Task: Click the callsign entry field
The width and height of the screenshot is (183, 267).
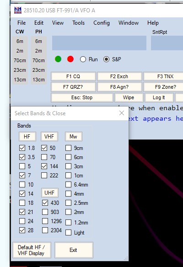Action: (x=99, y=43)
